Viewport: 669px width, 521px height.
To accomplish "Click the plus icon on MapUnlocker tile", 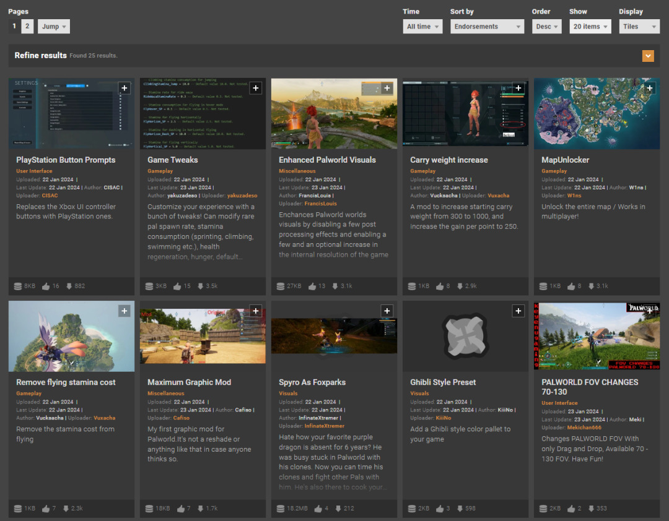I will pos(649,88).
